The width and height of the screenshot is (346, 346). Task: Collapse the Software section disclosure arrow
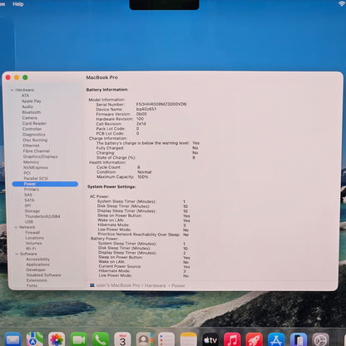click(x=17, y=254)
